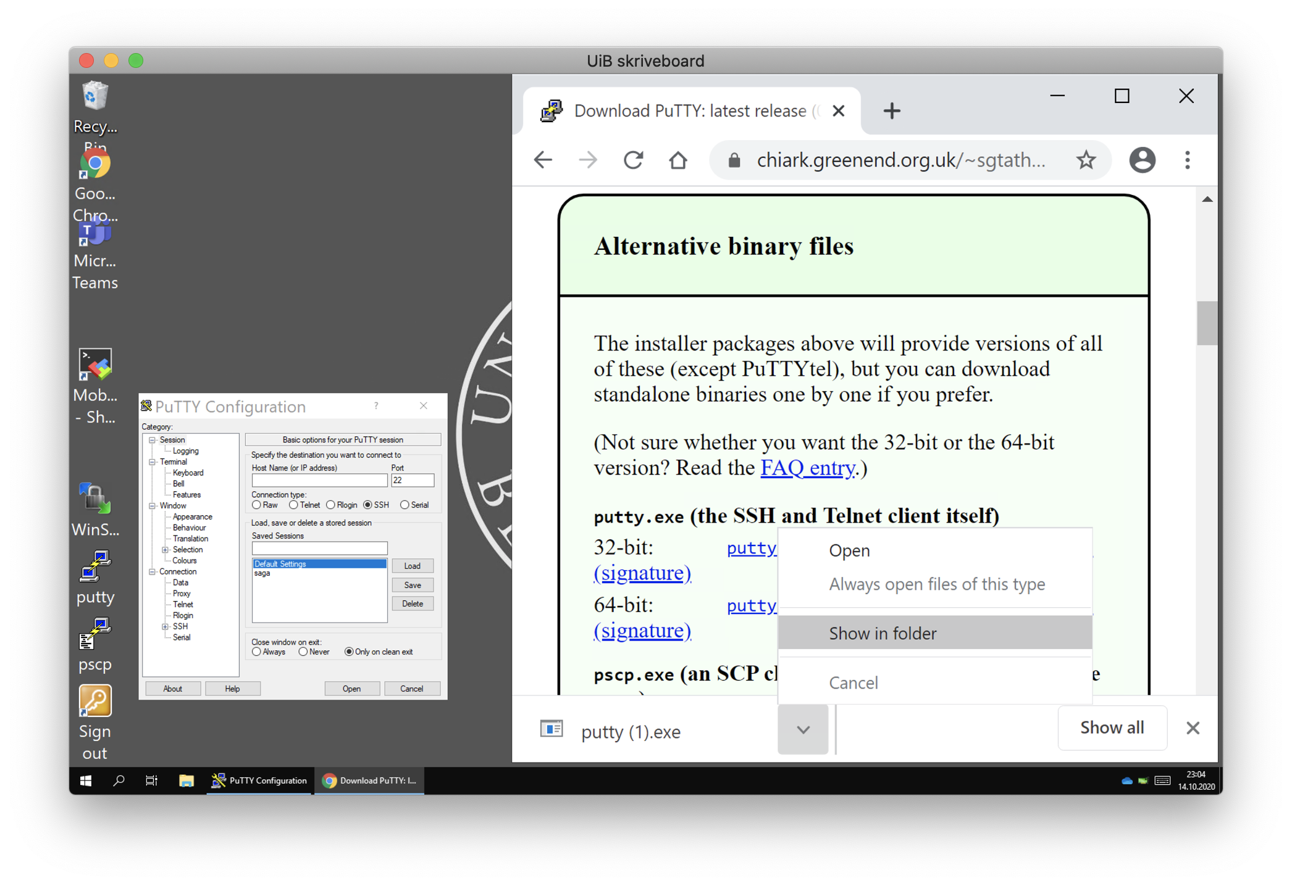Bookmark page with the star icon

[x=1086, y=160]
